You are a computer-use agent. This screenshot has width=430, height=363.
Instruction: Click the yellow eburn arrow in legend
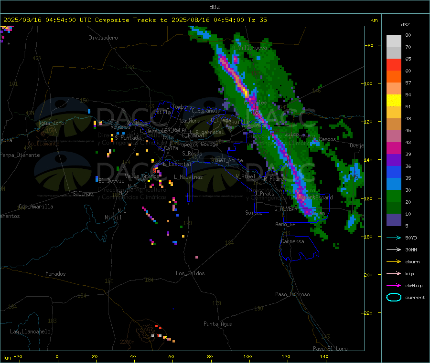click(394, 262)
